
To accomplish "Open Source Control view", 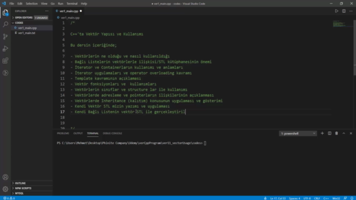I will point(5,37).
